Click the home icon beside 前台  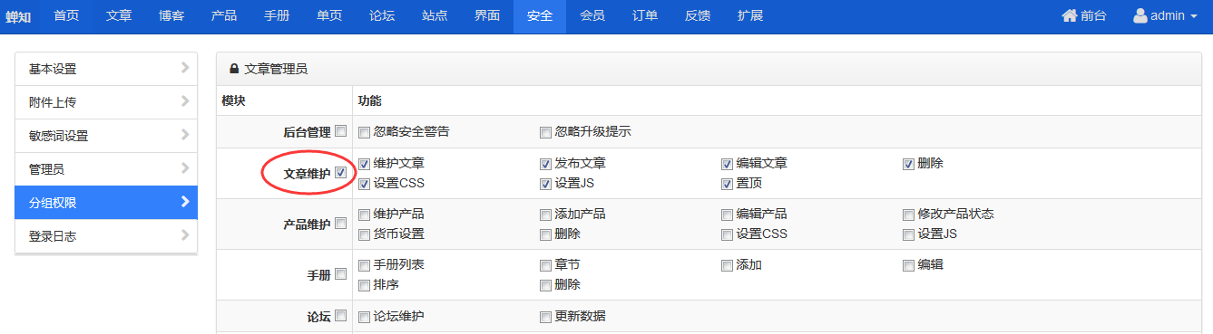(1069, 15)
